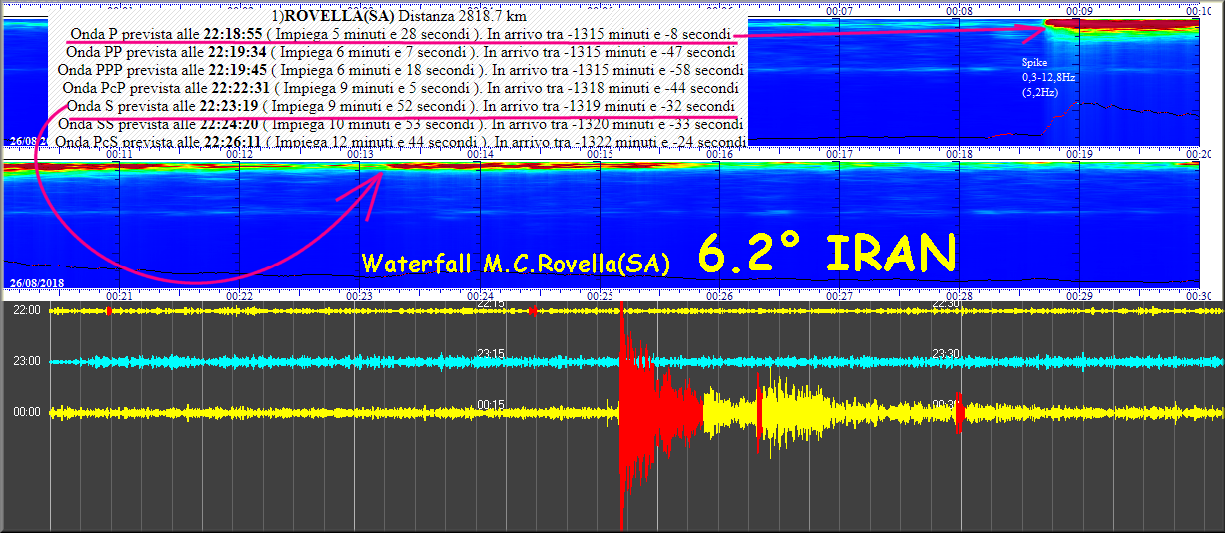
Task: Select the 'Onda P prevista alle 22:18:55' row
Action: (401, 34)
